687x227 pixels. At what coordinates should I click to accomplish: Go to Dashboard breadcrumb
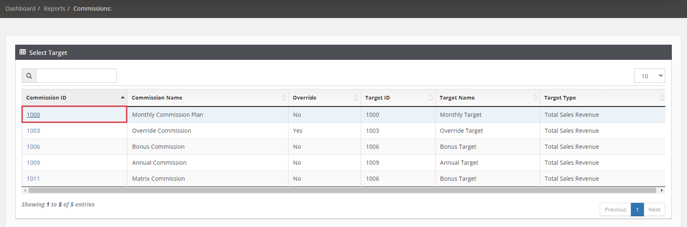click(x=20, y=9)
